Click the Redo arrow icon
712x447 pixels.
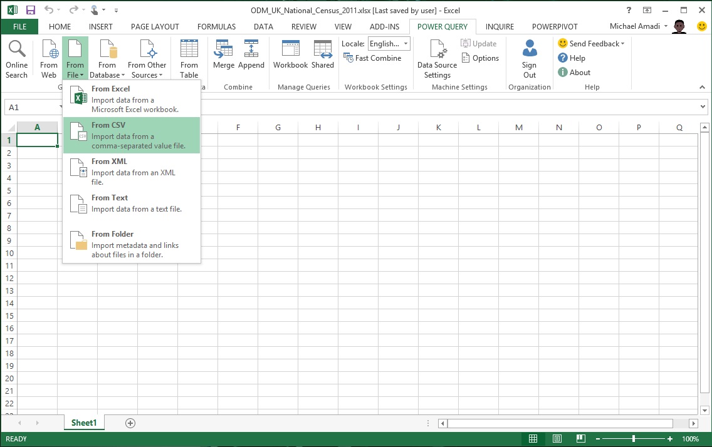(x=73, y=10)
